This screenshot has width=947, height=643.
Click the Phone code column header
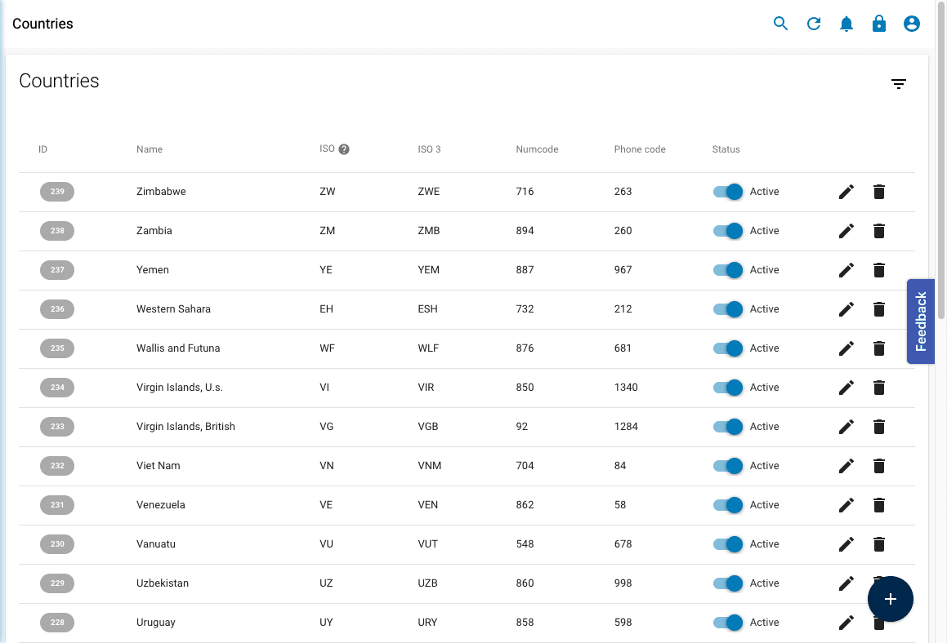[x=640, y=149]
